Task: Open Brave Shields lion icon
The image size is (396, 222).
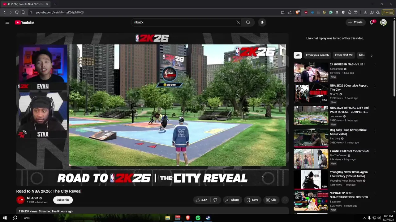Action: (x=298, y=12)
